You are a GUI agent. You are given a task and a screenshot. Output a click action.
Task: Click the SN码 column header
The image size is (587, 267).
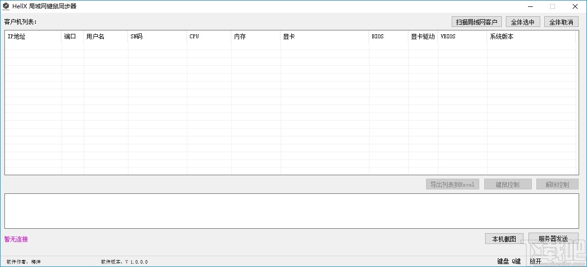tap(157, 37)
